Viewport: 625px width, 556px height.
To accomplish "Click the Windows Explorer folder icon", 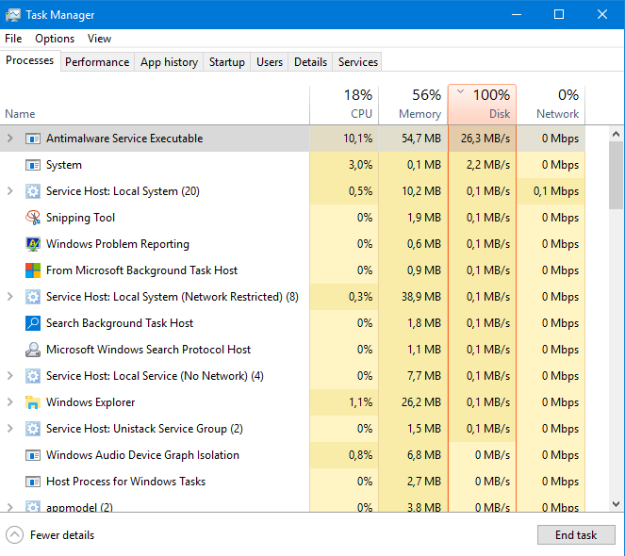I will click(33, 402).
